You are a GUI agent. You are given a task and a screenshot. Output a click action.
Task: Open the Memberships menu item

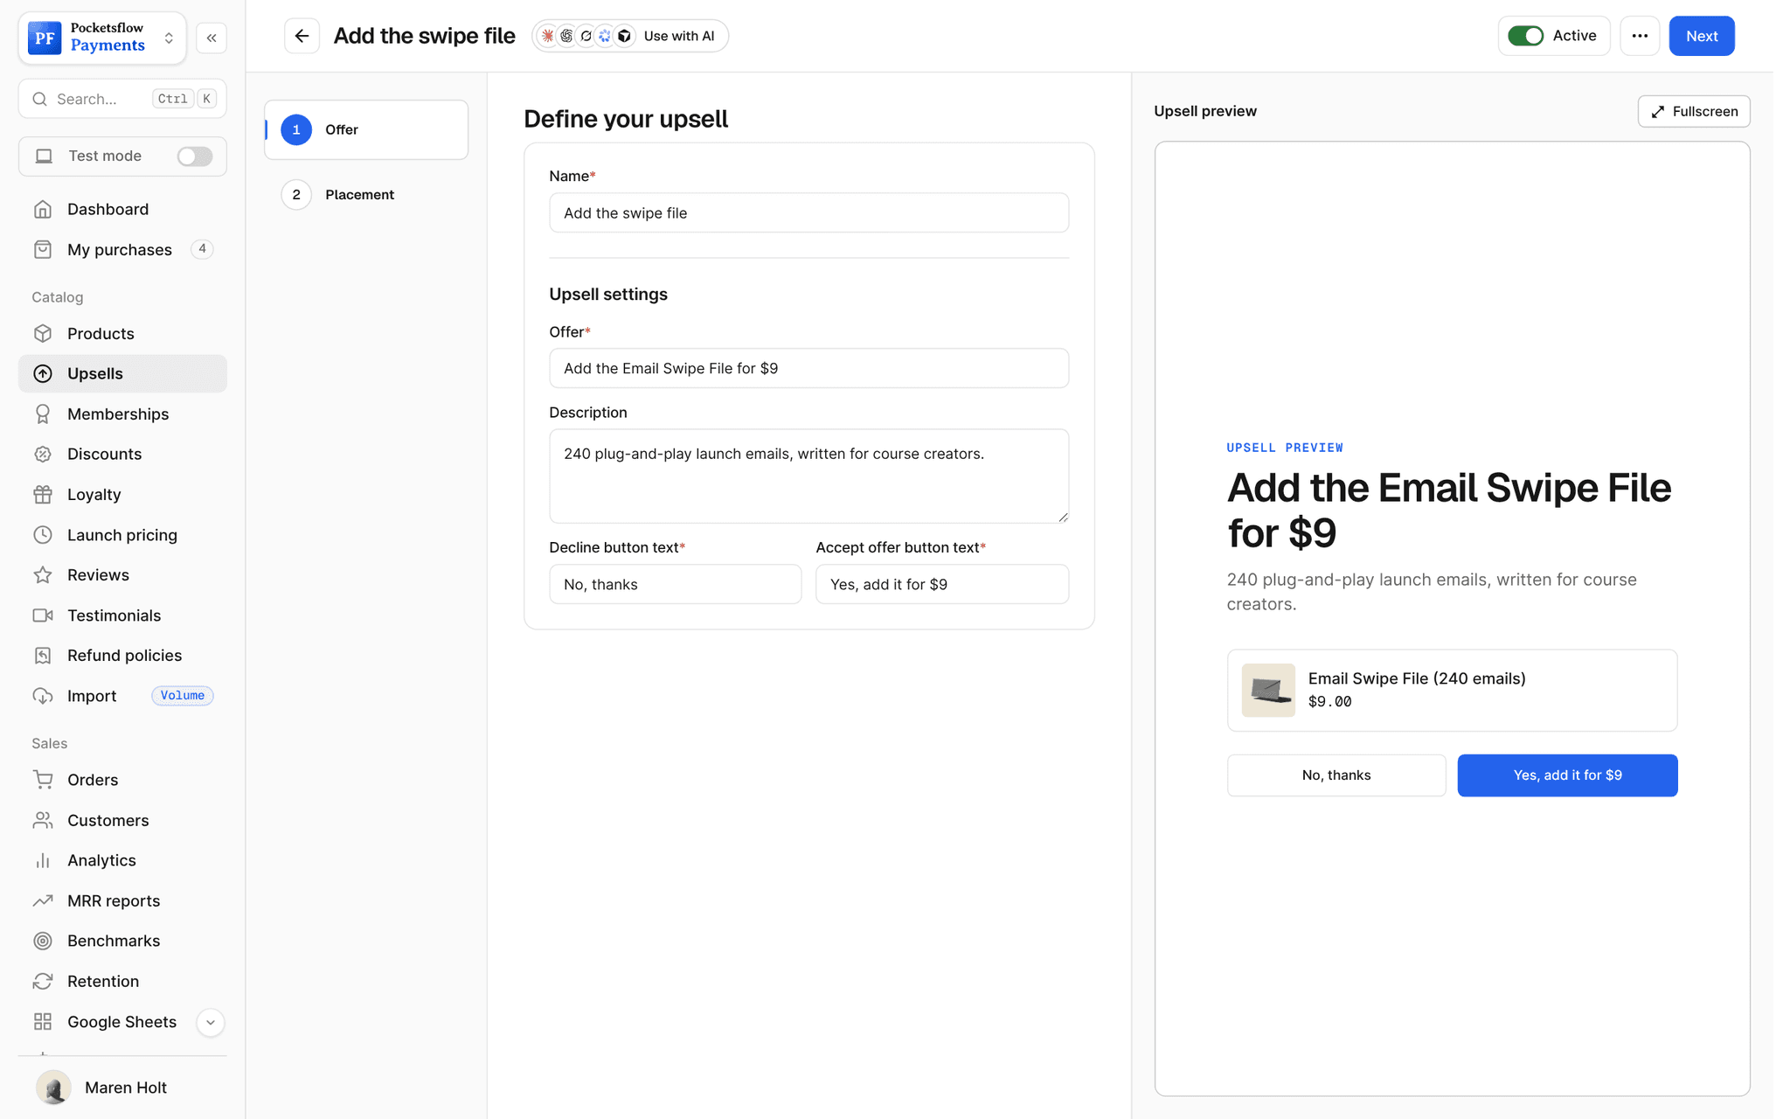point(122,414)
